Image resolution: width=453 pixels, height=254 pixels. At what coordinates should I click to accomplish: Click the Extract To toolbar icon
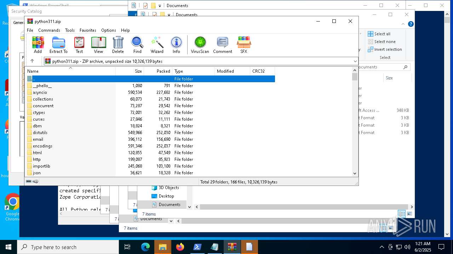coord(58,45)
